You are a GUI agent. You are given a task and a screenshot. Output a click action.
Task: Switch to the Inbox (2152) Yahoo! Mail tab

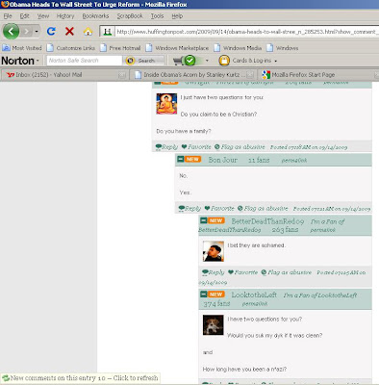(x=63, y=75)
